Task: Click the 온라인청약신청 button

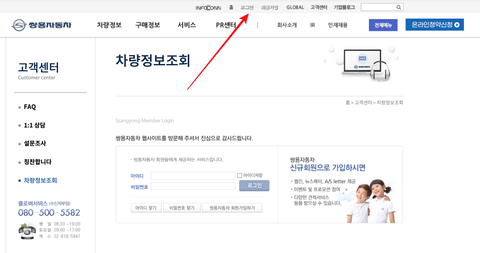Action: (435, 25)
